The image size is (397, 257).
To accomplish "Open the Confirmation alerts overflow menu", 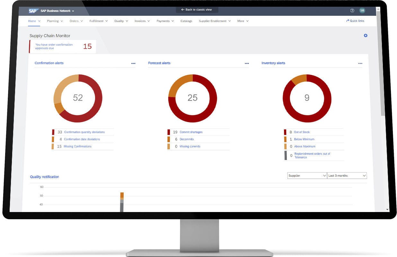I will coord(133,63).
